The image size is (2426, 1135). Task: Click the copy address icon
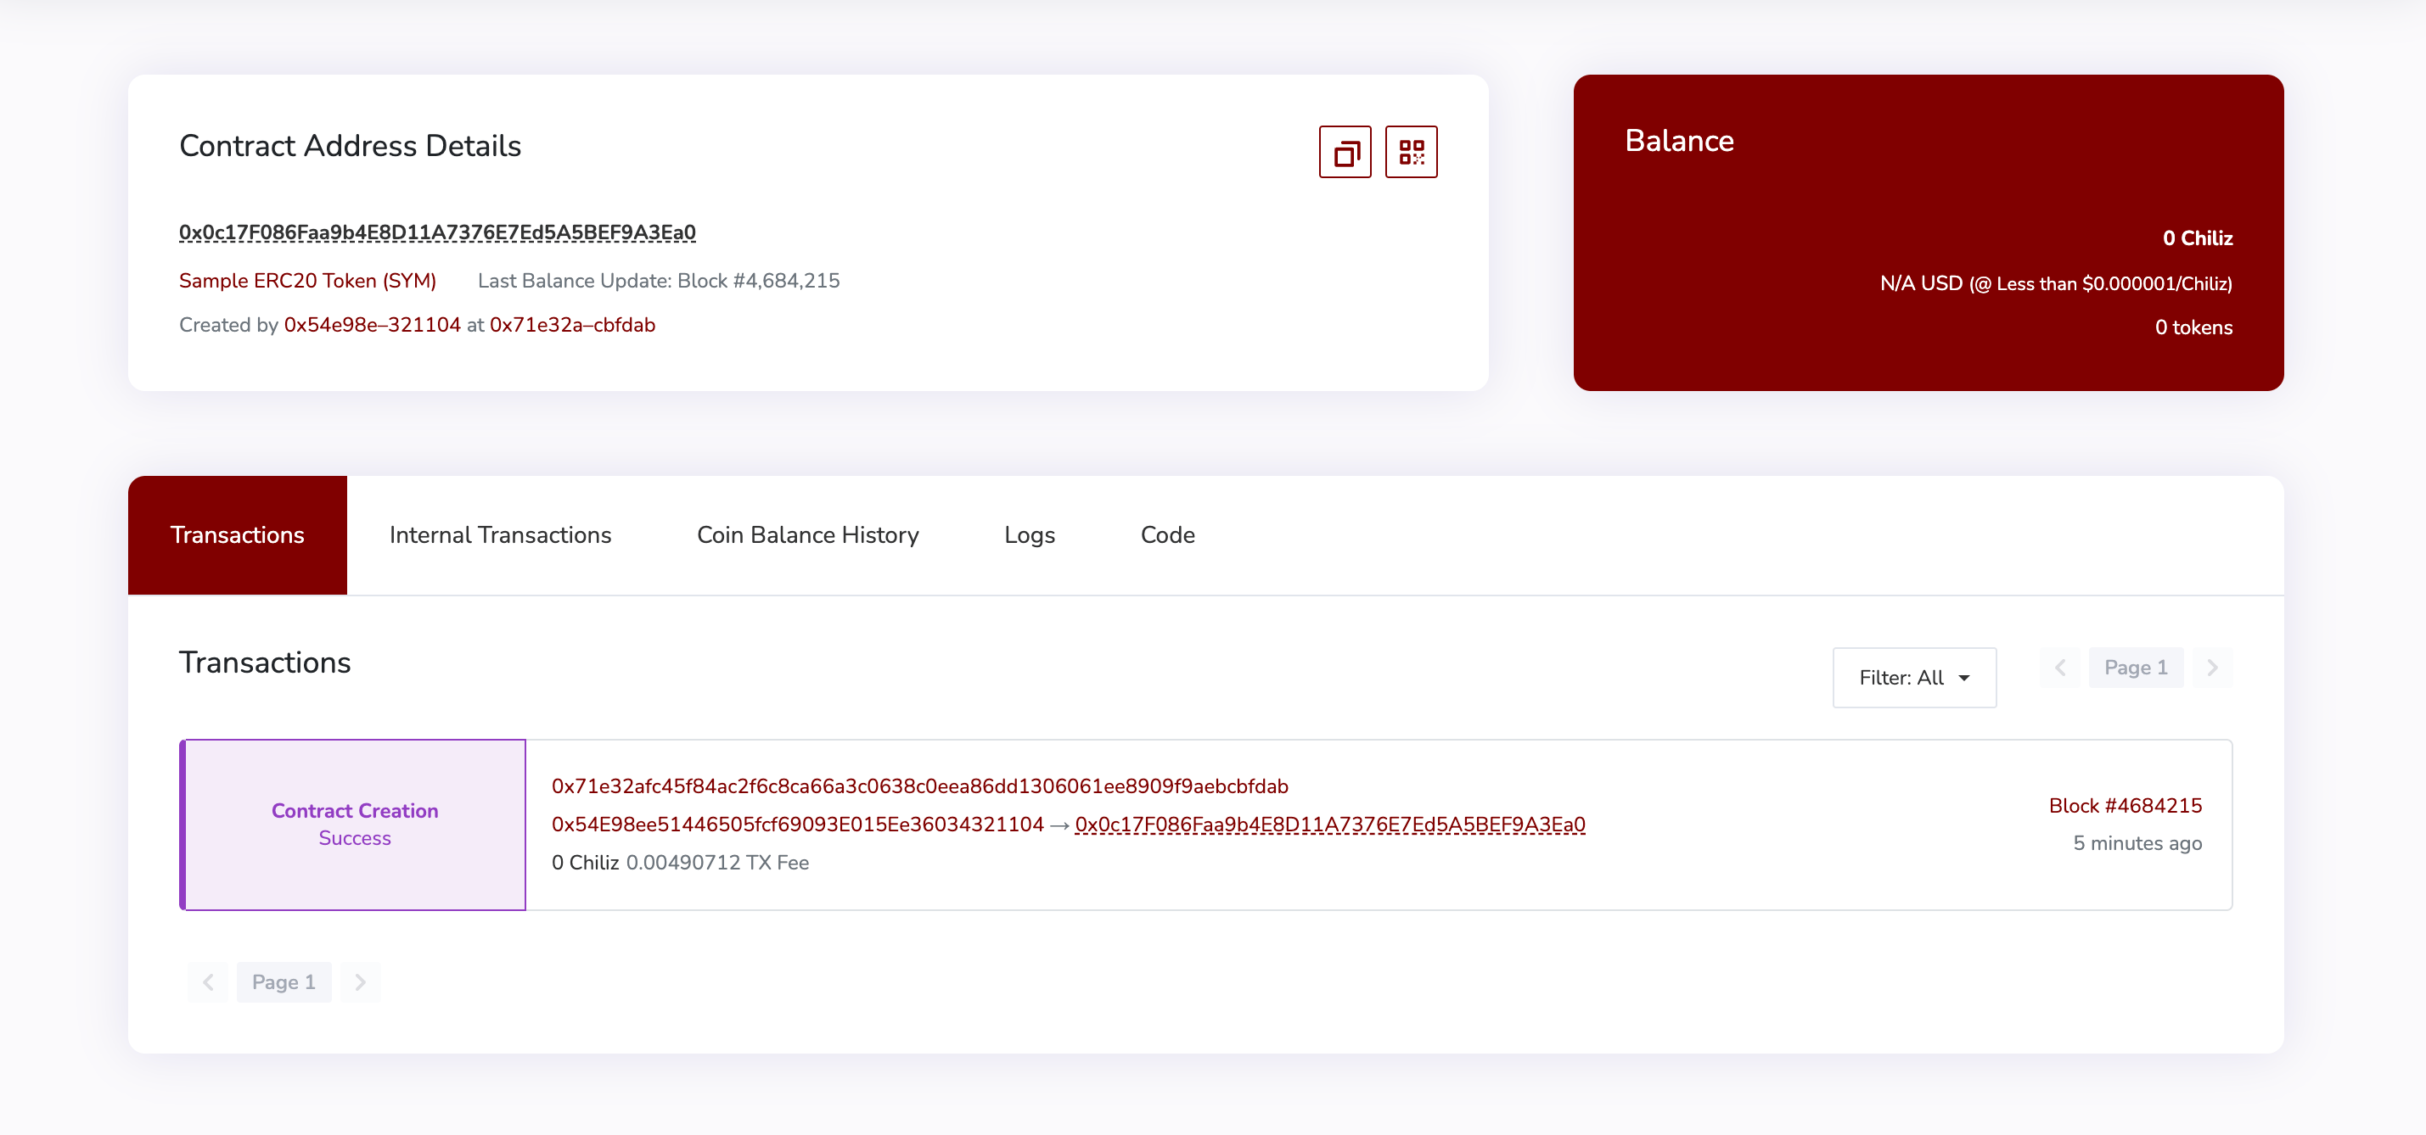click(x=1345, y=152)
